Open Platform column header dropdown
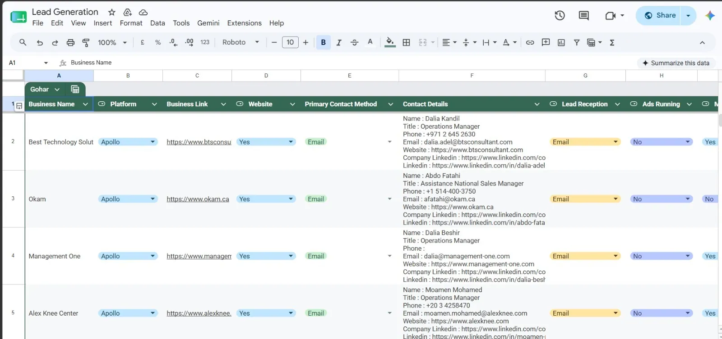722x339 pixels. (x=154, y=104)
